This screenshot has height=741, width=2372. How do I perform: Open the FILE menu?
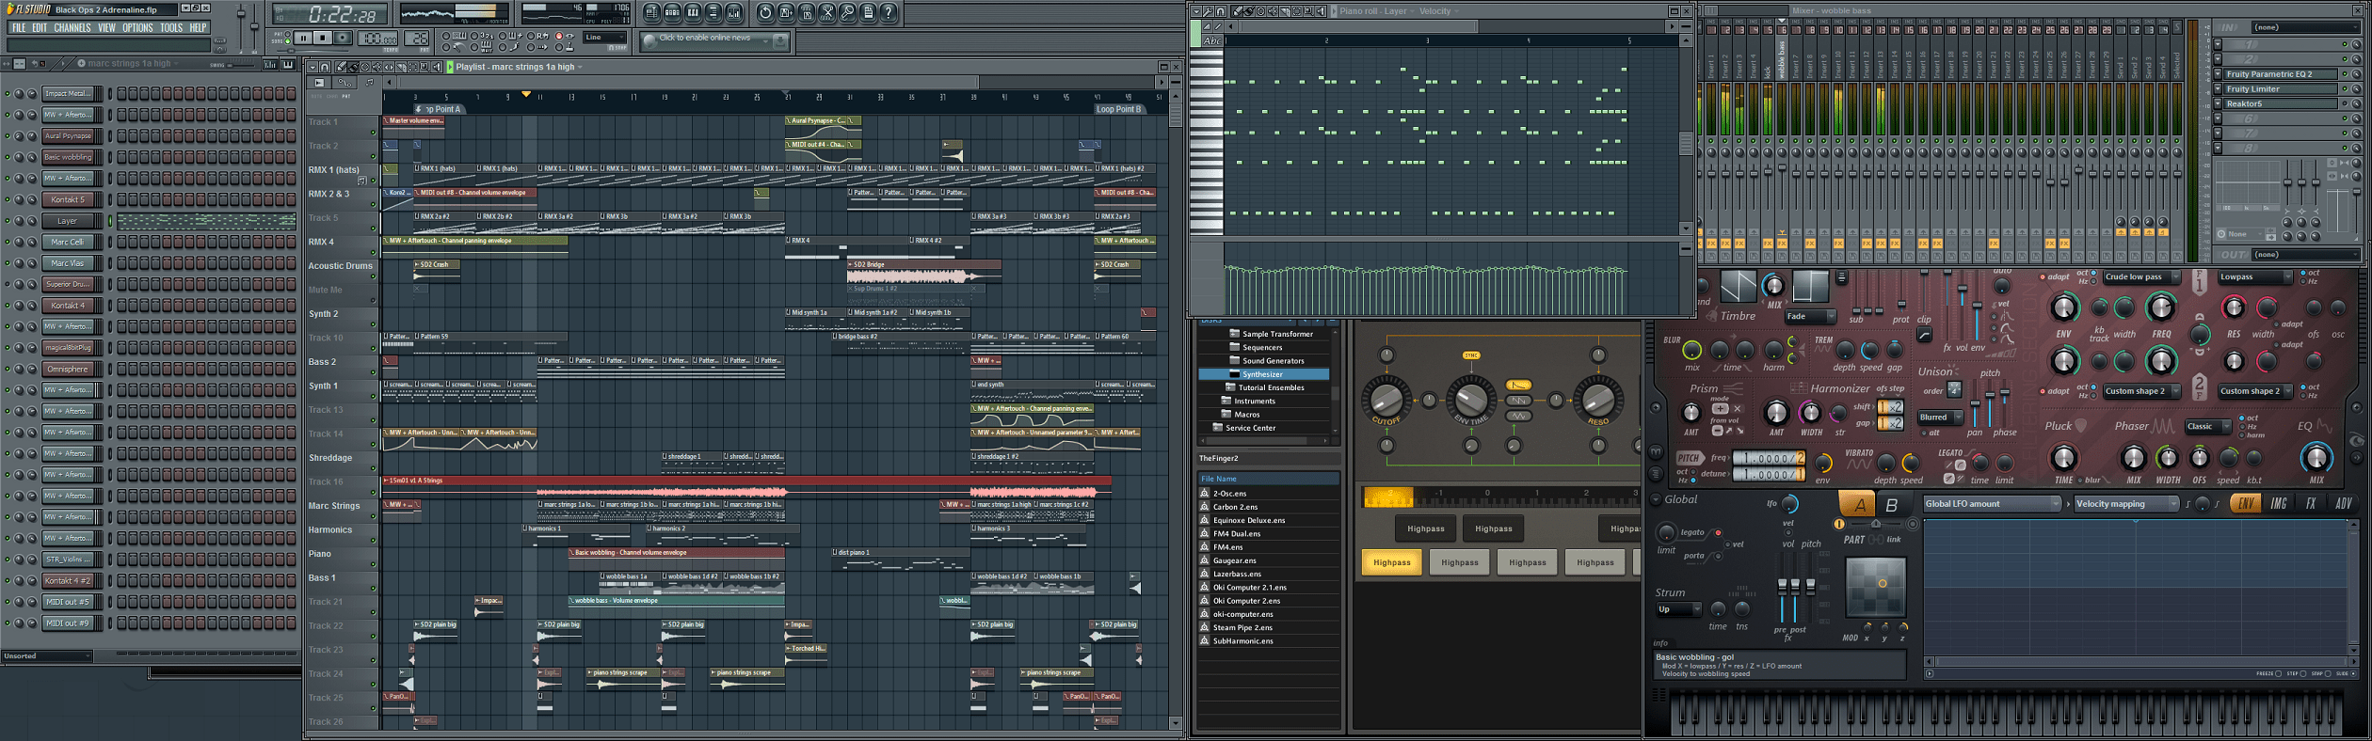pyautogui.click(x=19, y=27)
